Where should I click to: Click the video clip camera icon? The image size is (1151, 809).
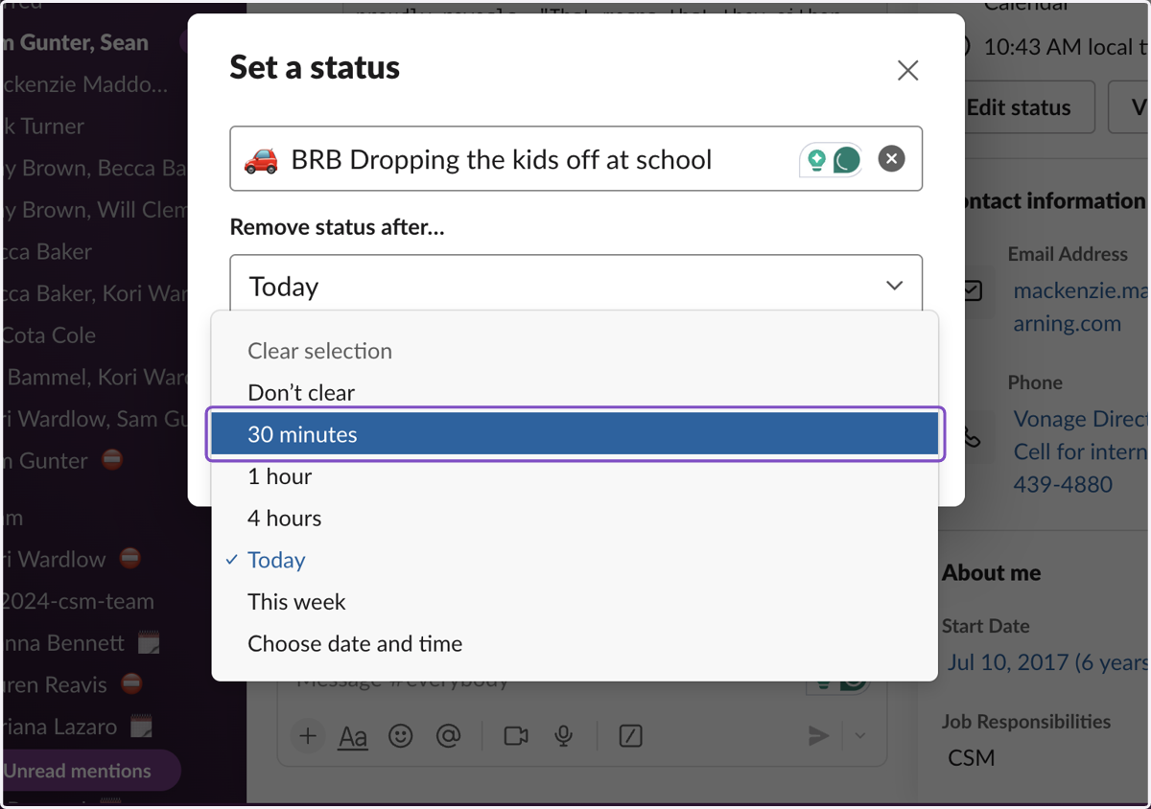point(516,736)
